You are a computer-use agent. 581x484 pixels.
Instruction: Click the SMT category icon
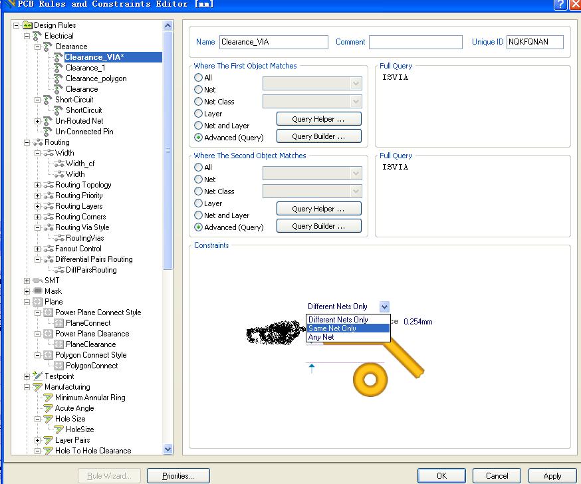tap(38, 281)
